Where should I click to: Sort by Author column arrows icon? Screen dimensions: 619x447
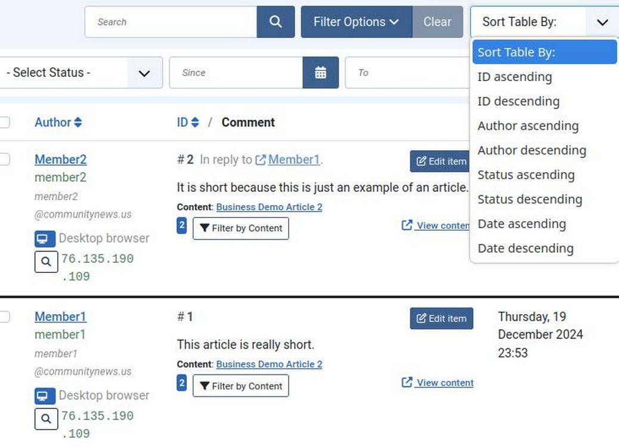[x=78, y=123]
